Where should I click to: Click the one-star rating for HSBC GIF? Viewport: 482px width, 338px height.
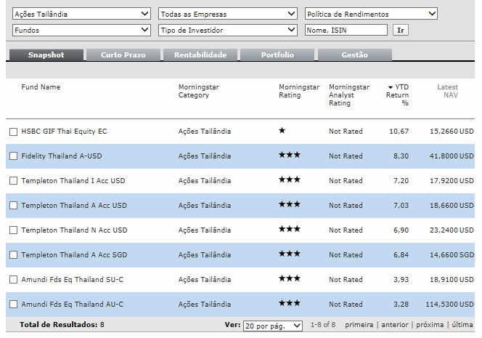click(x=282, y=131)
